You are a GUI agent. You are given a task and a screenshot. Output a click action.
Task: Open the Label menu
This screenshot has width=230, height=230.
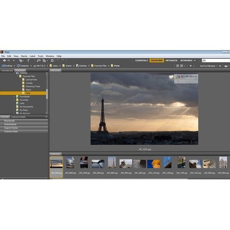(x=33, y=56)
